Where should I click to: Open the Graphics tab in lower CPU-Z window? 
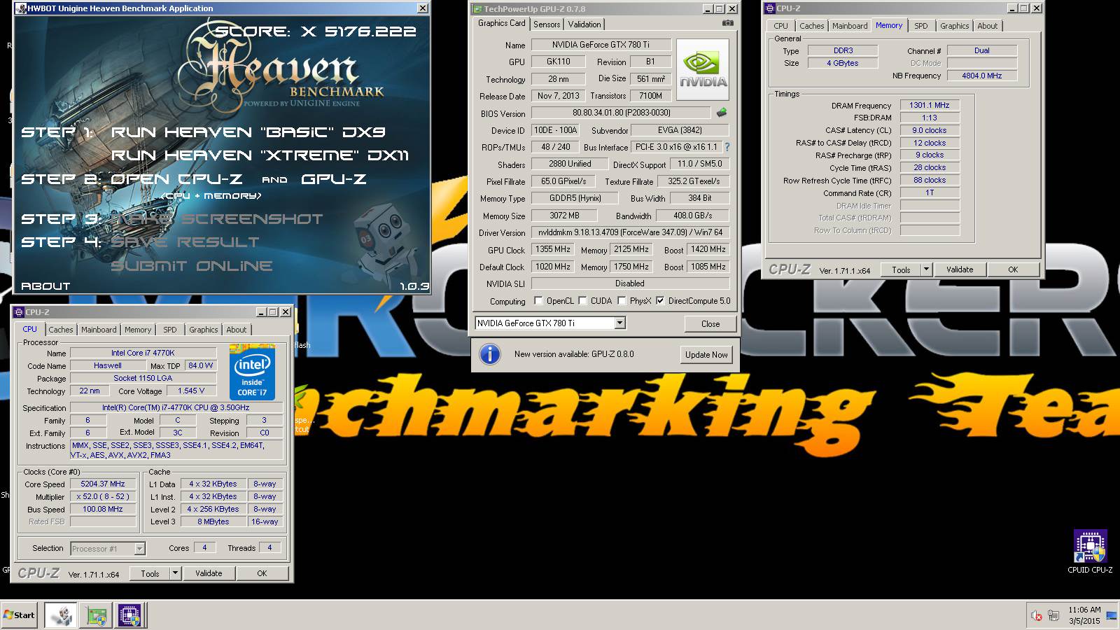(204, 330)
